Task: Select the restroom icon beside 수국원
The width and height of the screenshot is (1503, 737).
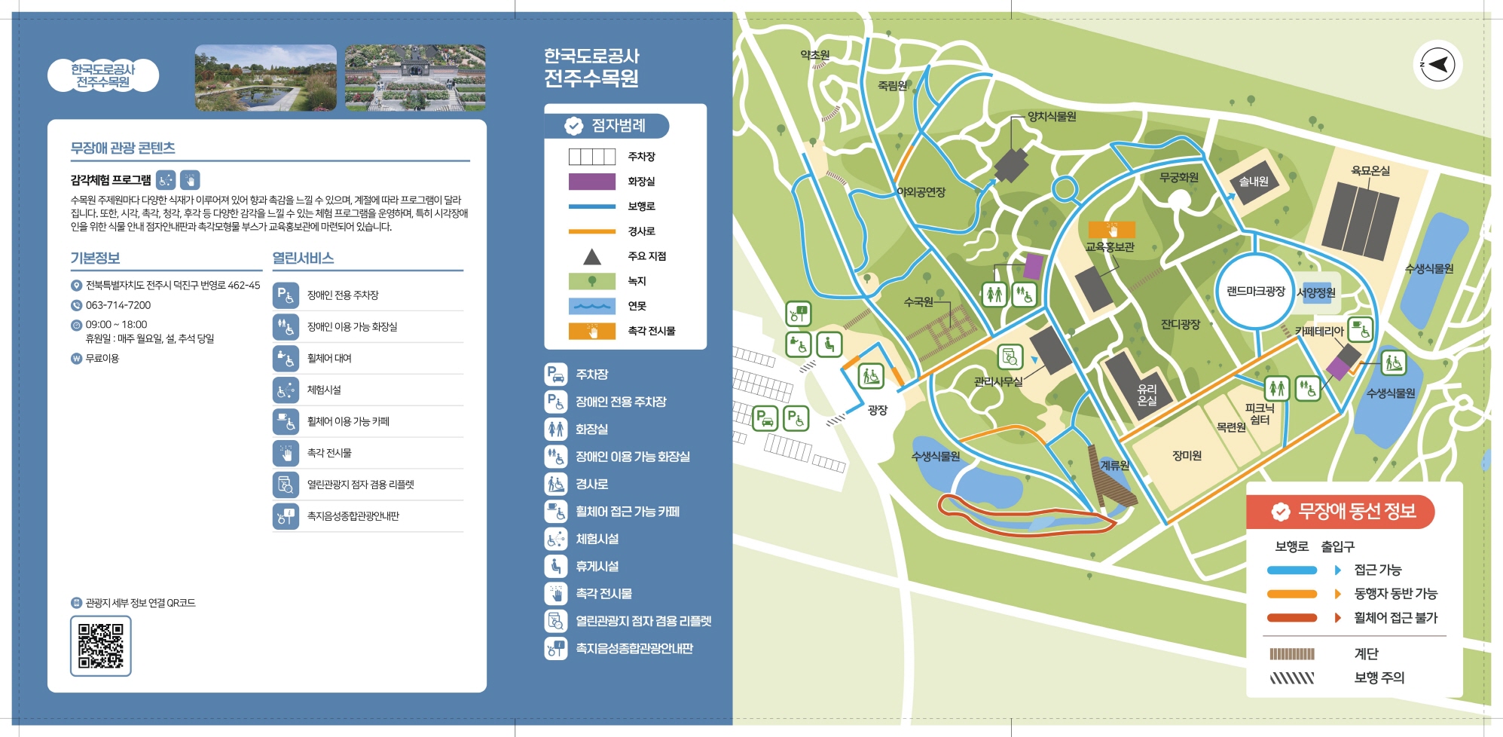Action: pyautogui.click(x=994, y=294)
